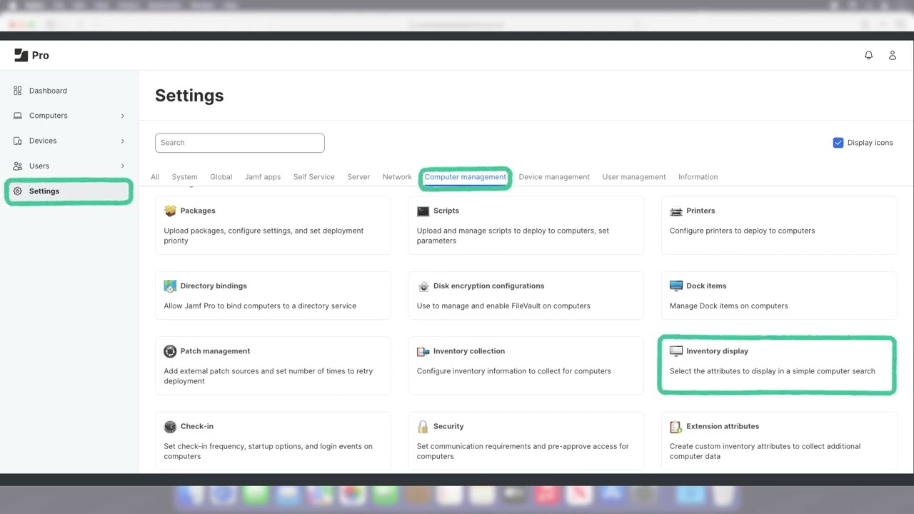Click the Users people icon in sidebar

tap(18, 166)
